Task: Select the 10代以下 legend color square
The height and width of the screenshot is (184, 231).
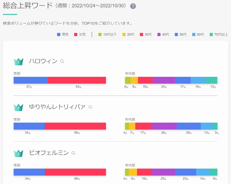Action: click(x=100, y=34)
